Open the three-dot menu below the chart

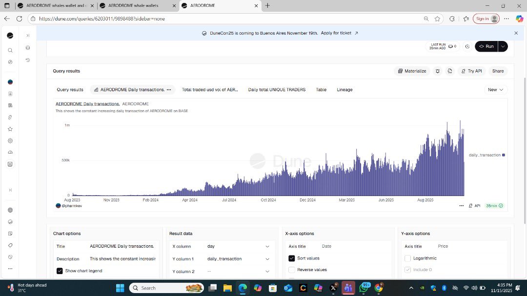462,206
